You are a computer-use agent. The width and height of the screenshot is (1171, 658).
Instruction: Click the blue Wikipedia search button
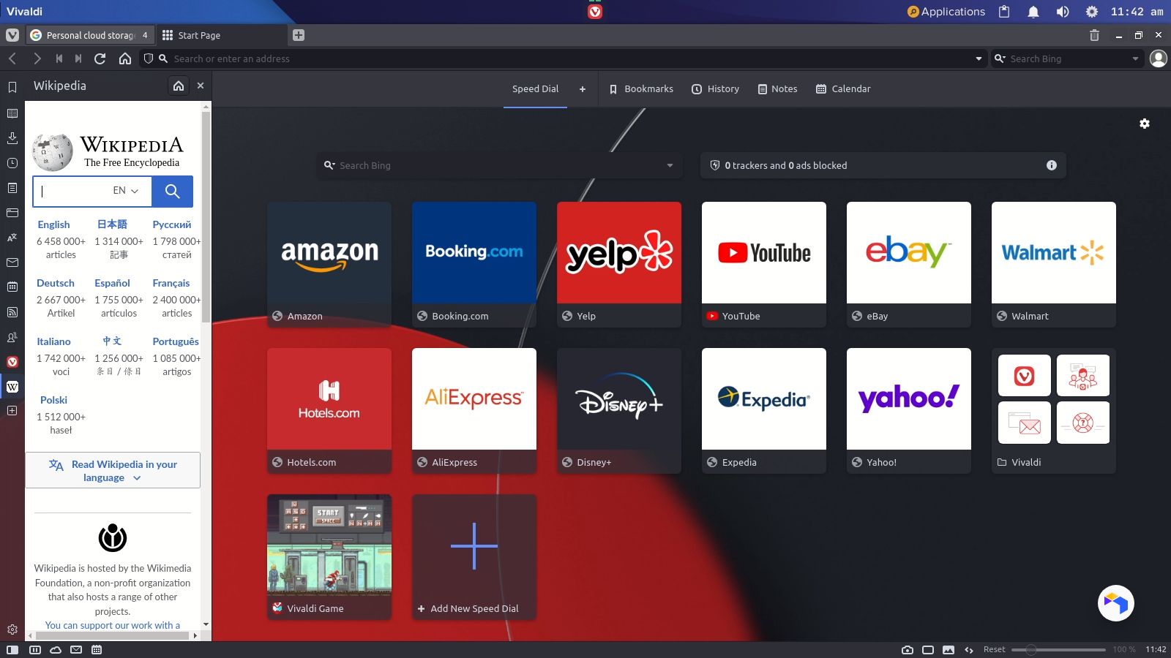tap(173, 191)
